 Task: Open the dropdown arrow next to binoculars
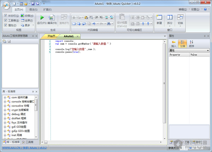pos(112,24)
